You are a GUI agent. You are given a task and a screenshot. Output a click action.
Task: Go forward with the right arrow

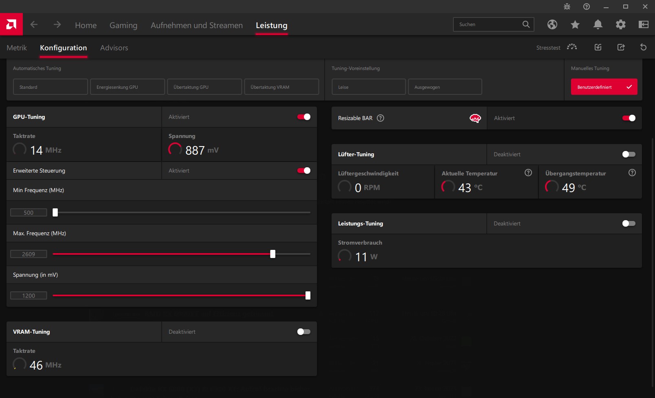tap(57, 24)
